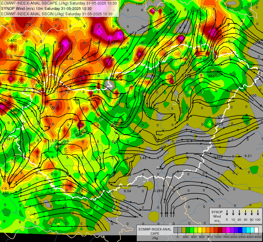Click 'ECMWF-INDEX-ANAL' in the color legend
This screenshot has width=263, height=242.
(x=155, y=229)
